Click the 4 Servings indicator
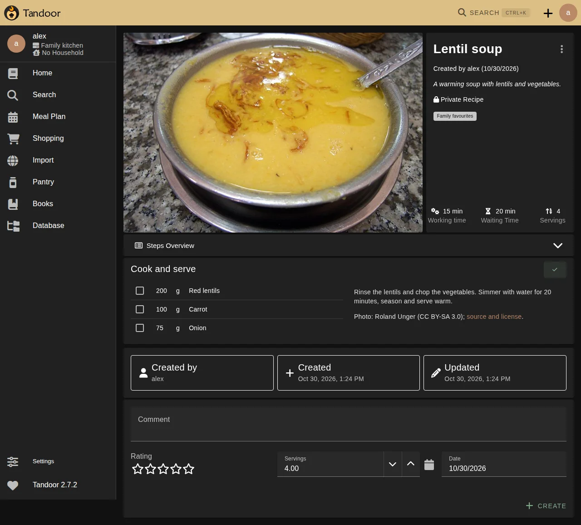The height and width of the screenshot is (525, 581). click(552, 216)
